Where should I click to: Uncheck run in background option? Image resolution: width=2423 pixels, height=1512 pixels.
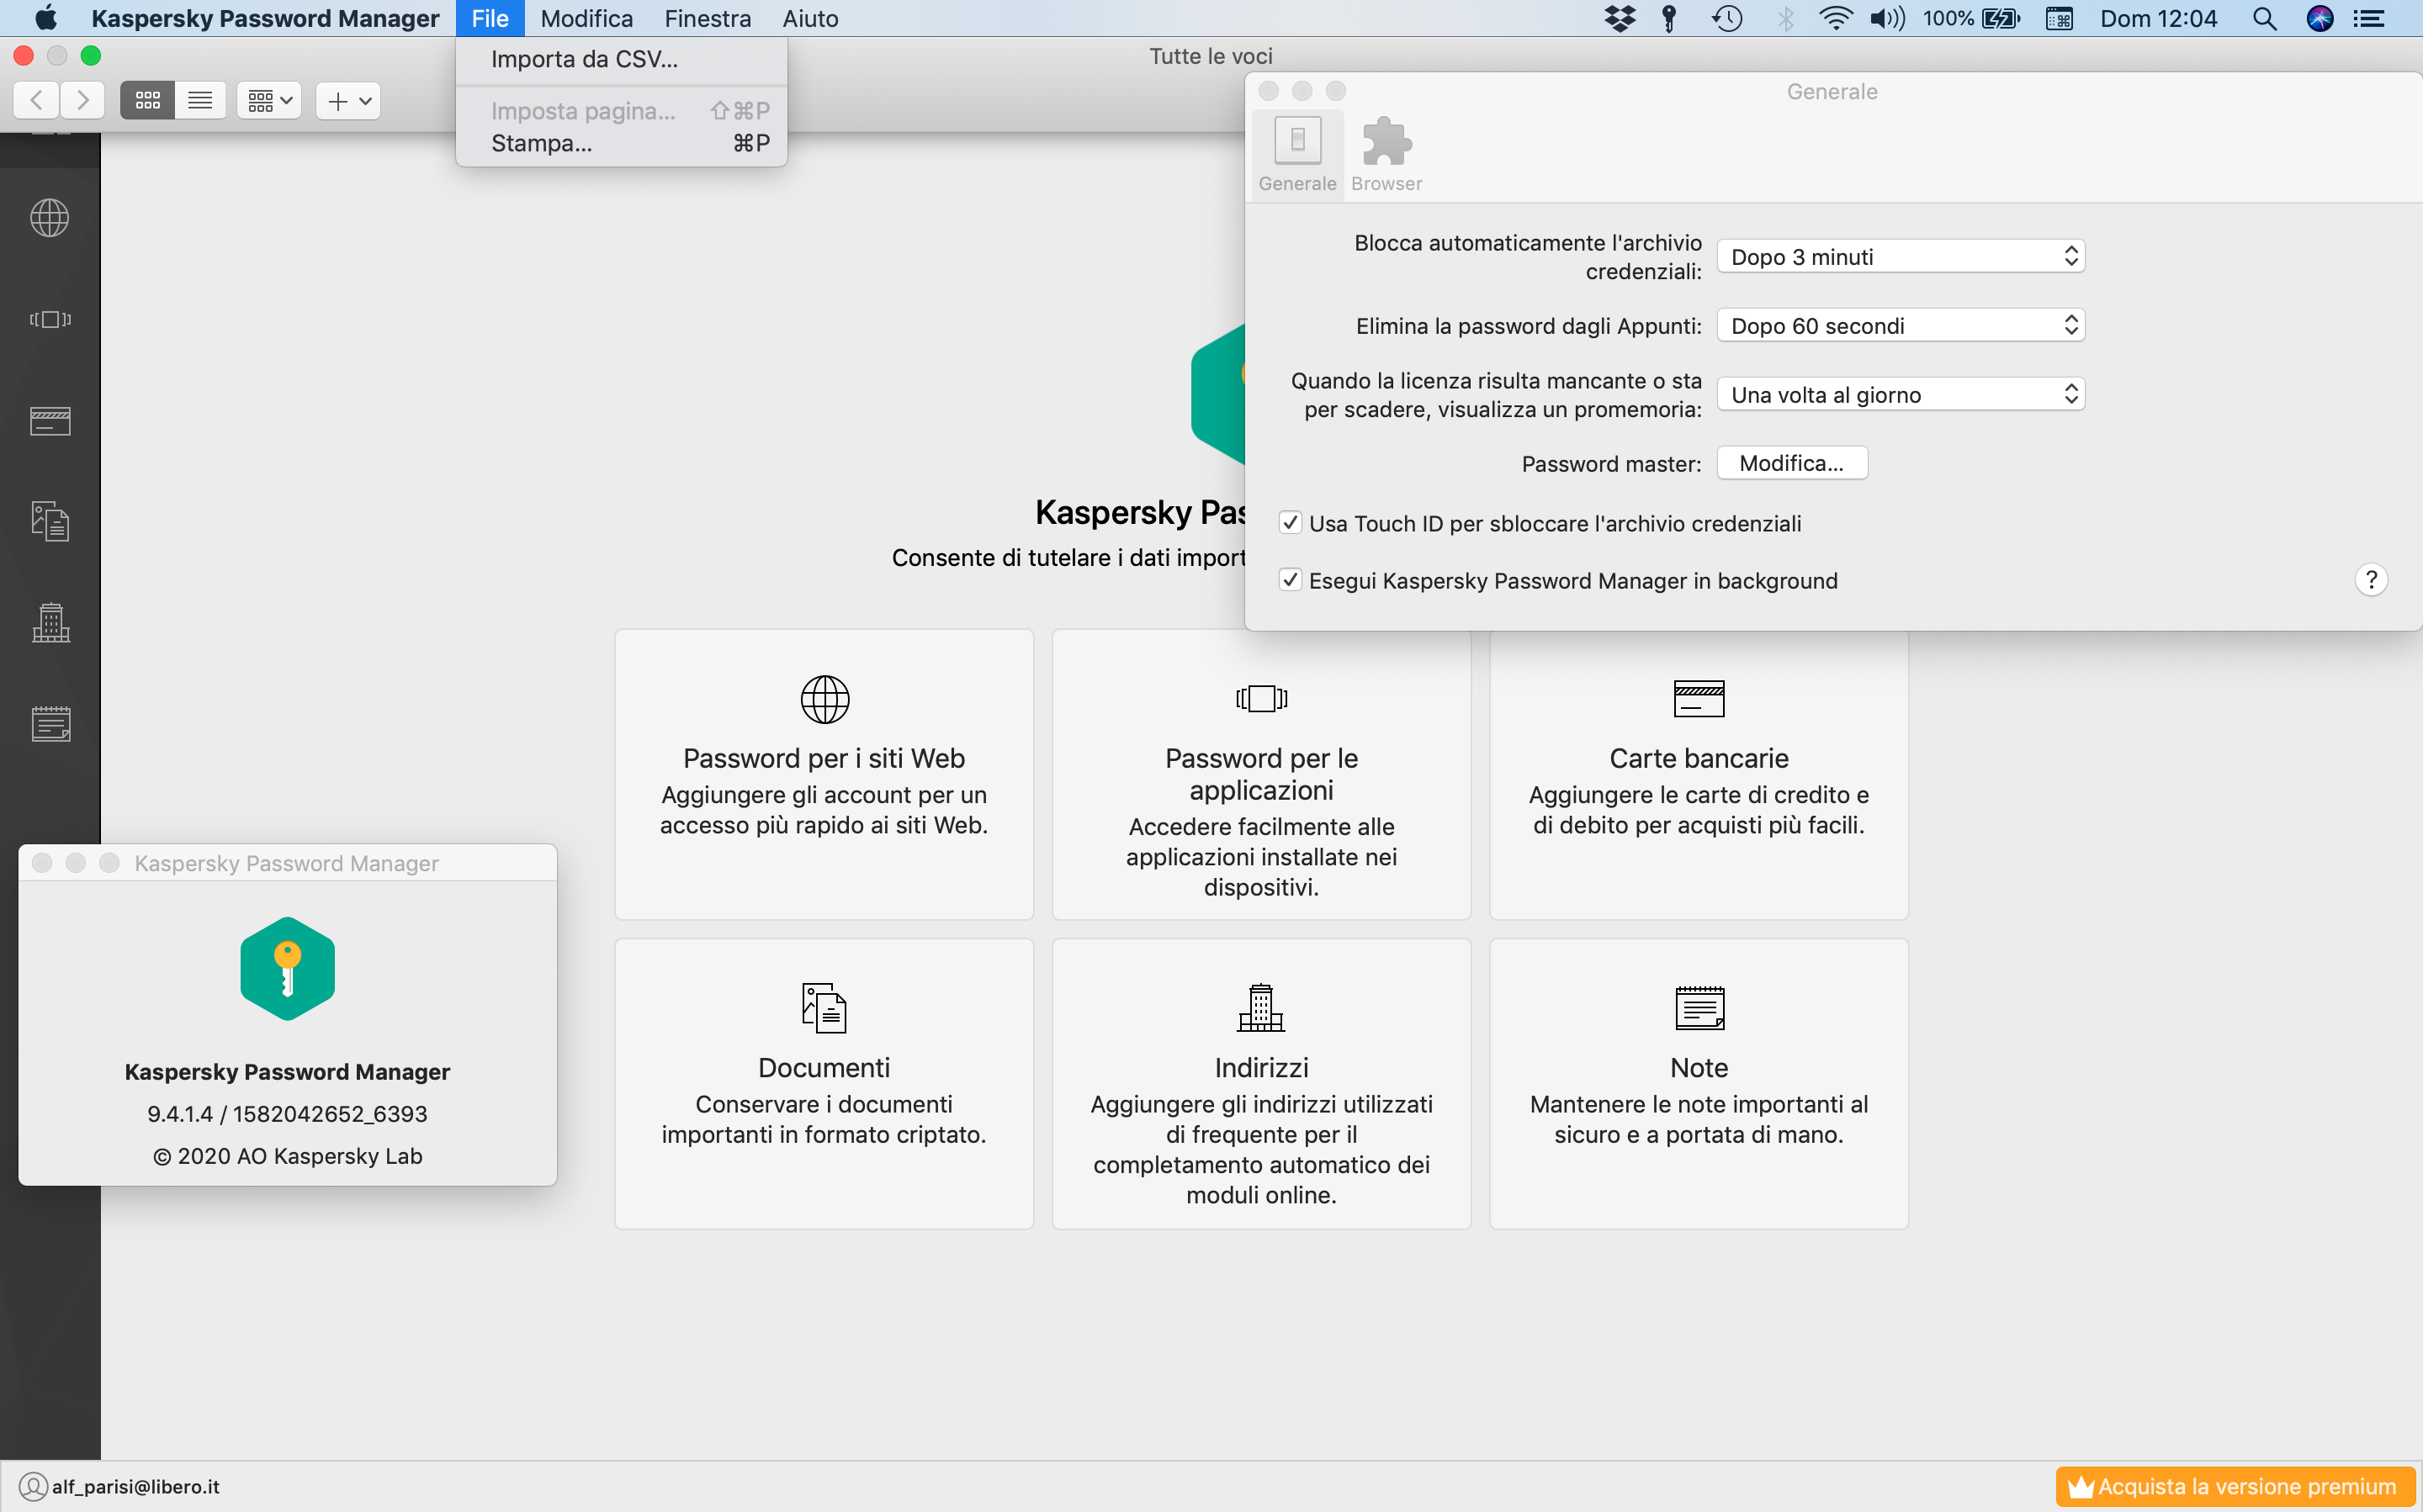[x=1290, y=580]
